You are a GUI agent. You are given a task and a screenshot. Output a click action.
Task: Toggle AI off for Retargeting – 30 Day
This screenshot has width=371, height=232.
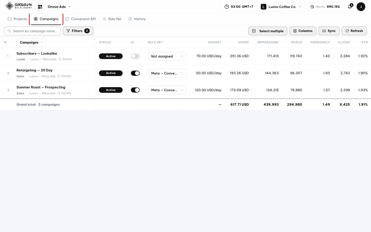[135, 73]
